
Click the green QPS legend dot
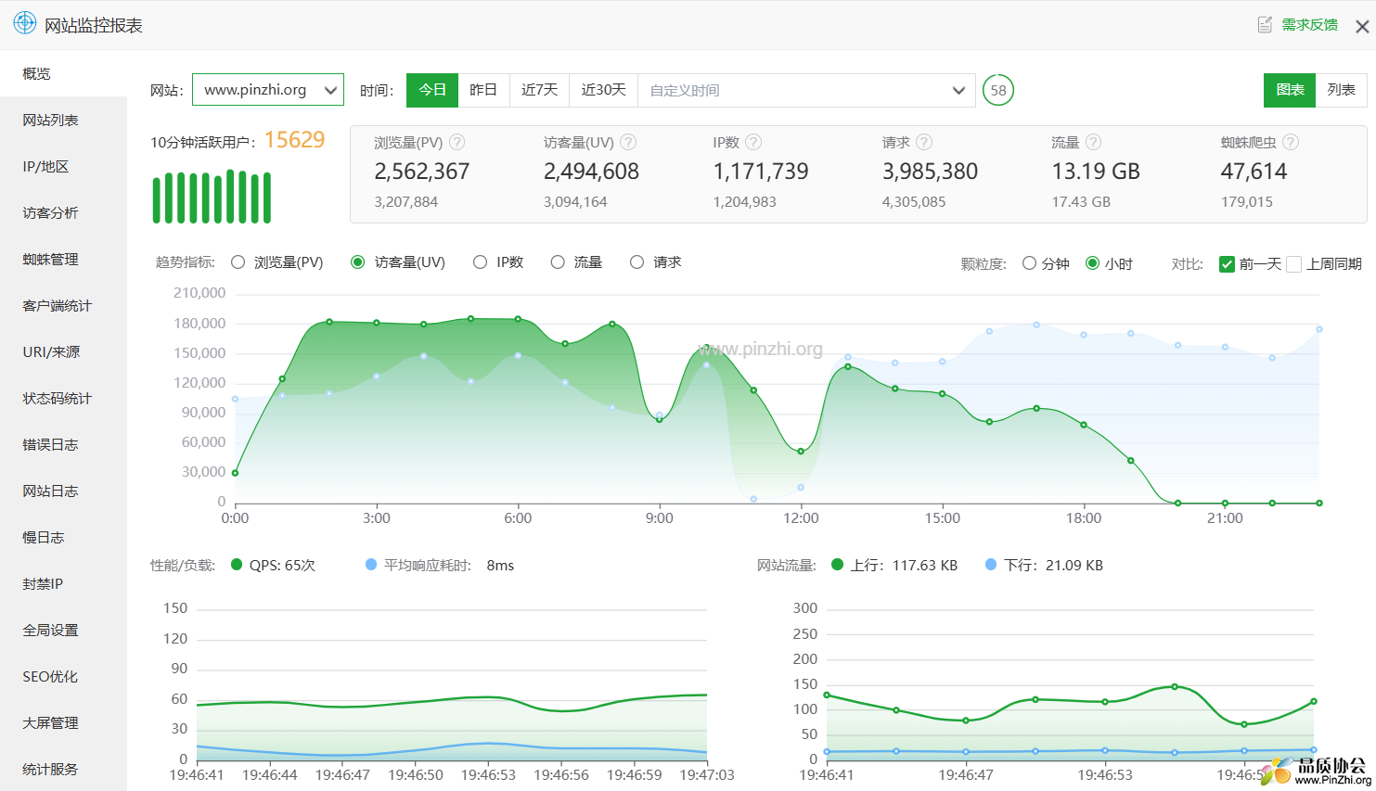coord(237,565)
